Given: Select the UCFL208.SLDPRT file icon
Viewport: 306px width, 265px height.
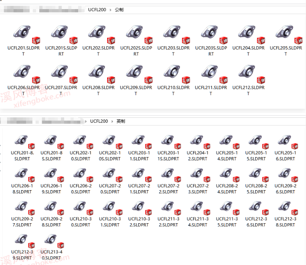Looking at the screenshot, I should [101, 74].
